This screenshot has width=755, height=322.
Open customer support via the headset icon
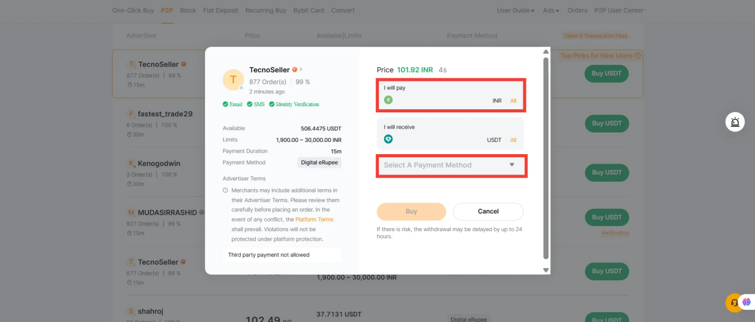[734, 302]
